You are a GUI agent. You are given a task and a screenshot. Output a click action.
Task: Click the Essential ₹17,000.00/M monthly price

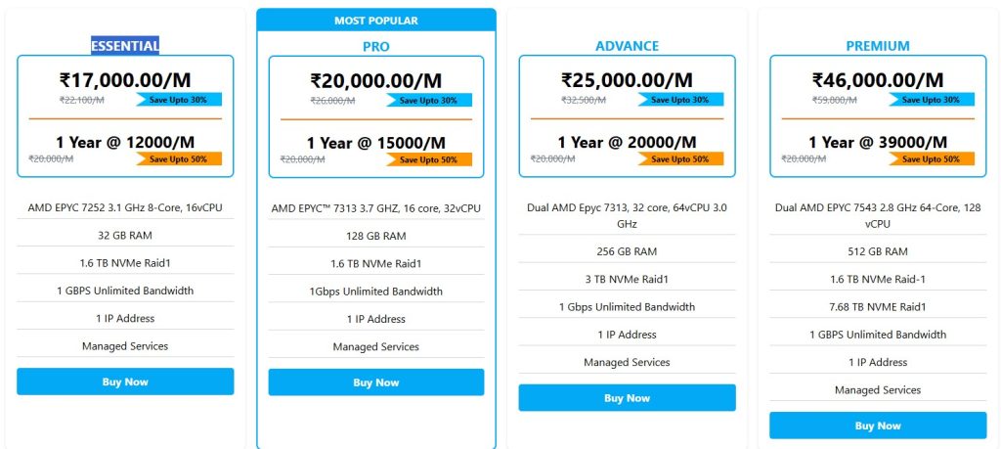point(125,80)
